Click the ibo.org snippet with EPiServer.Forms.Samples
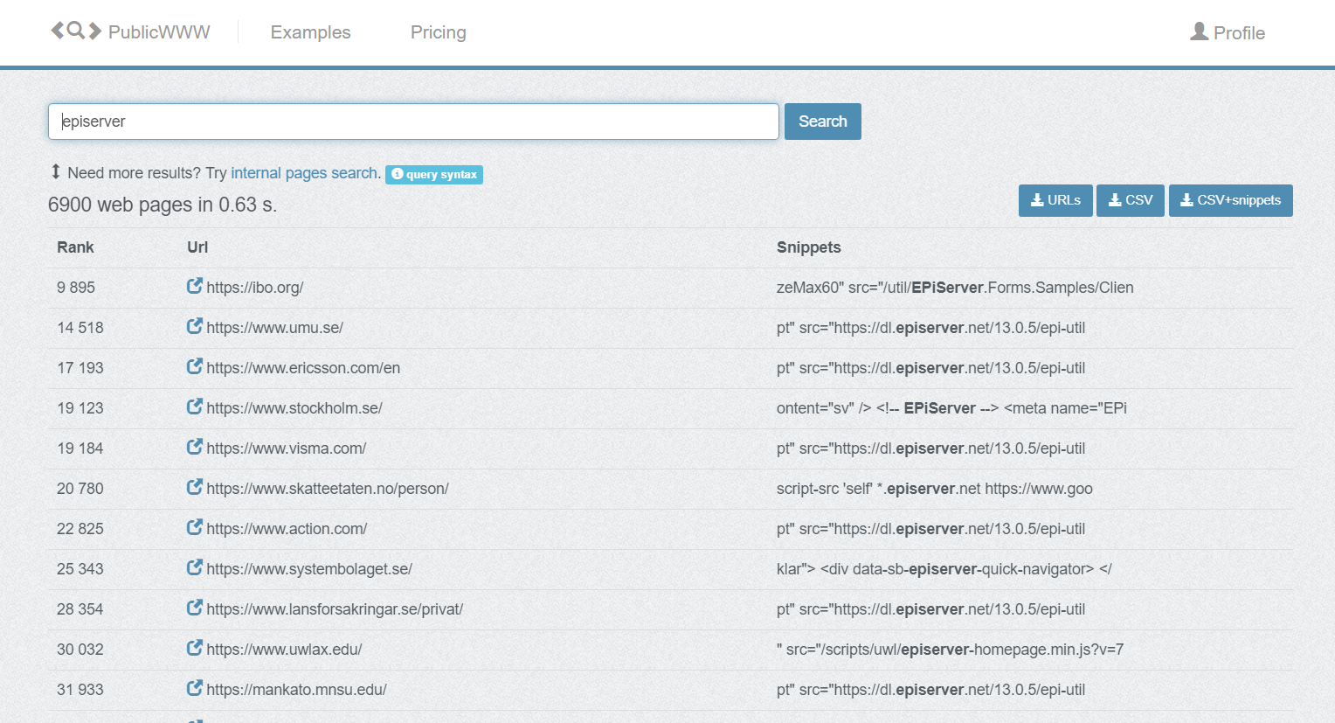Image resolution: width=1335 pixels, height=723 pixels. pos(955,288)
